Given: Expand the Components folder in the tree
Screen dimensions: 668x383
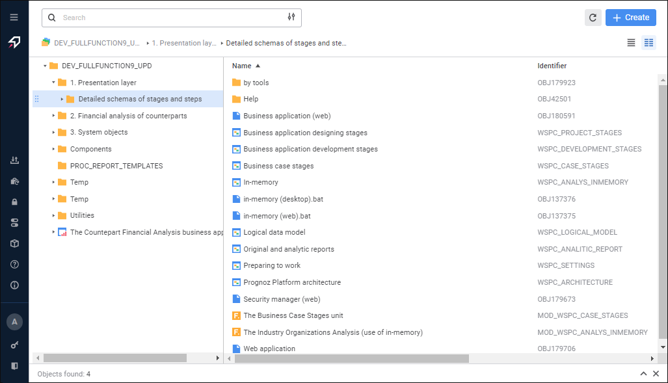Looking at the screenshot, I should tap(54, 149).
